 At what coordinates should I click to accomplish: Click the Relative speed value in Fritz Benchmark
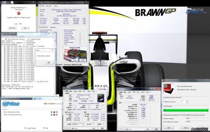(x=187, y=119)
